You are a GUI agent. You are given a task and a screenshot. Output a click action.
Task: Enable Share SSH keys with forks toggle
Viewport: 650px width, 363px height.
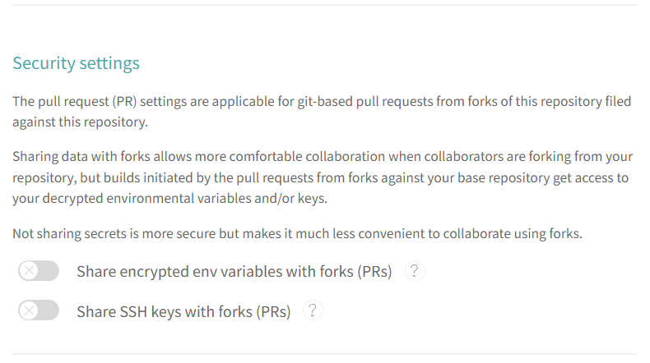point(39,310)
